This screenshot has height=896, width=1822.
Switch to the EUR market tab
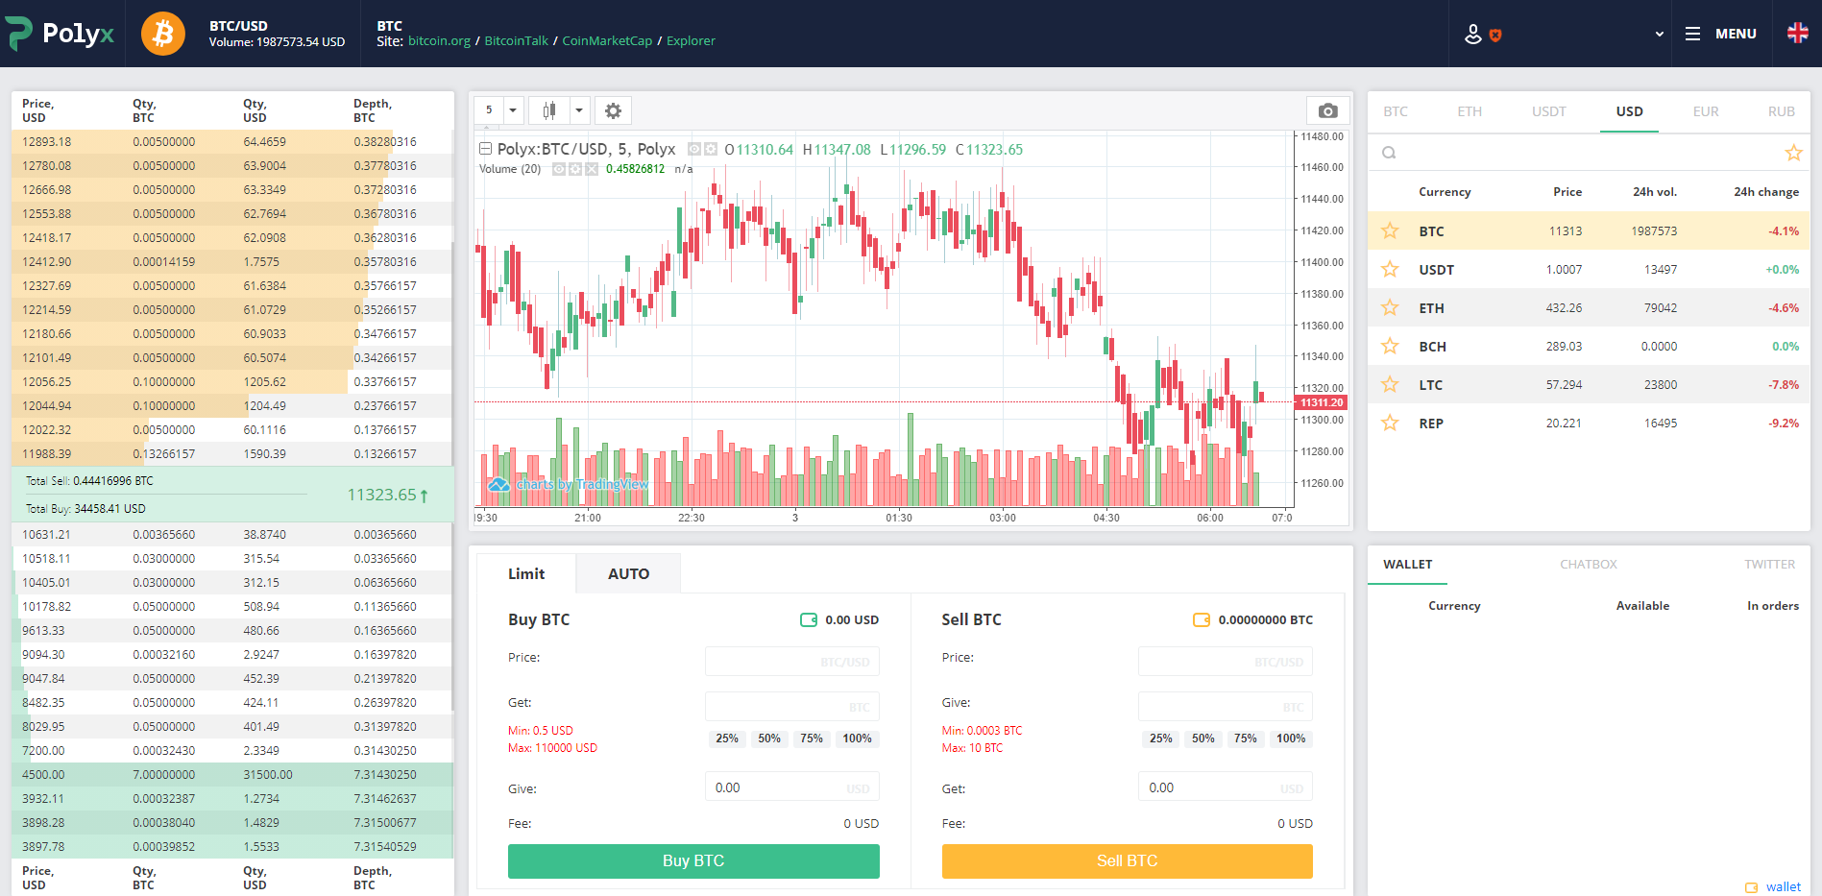[1706, 111]
